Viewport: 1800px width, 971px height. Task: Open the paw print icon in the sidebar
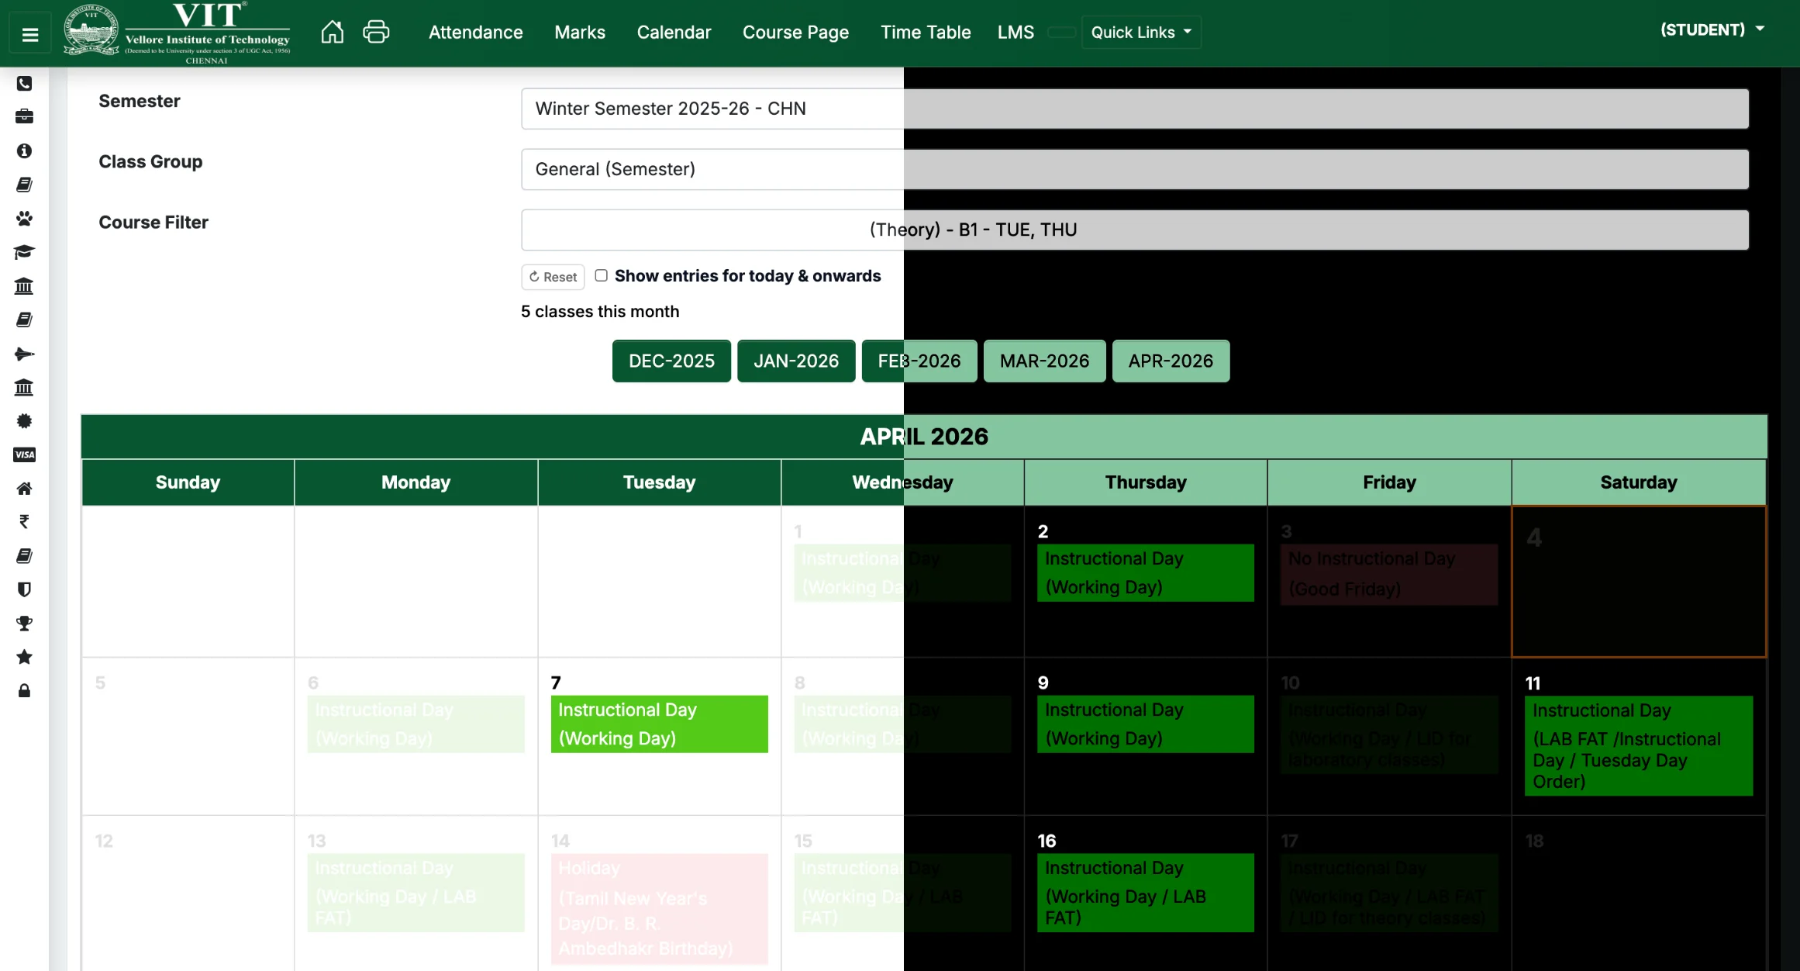click(x=24, y=218)
